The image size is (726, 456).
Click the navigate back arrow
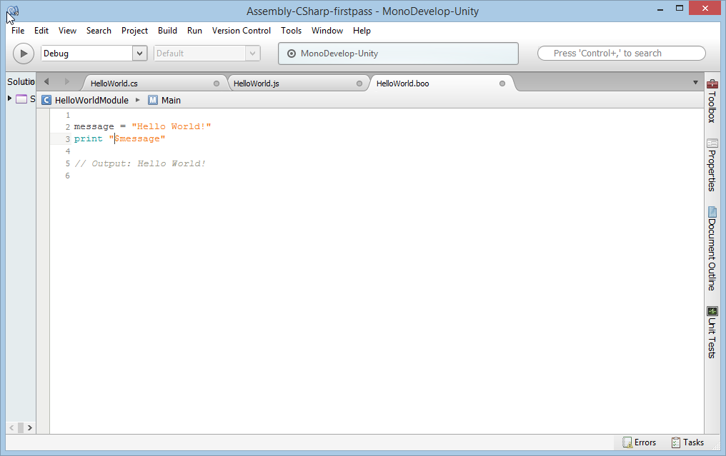coord(46,81)
